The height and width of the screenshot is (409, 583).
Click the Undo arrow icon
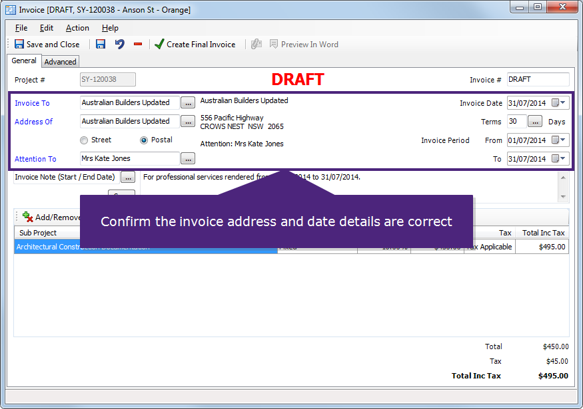click(118, 45)
